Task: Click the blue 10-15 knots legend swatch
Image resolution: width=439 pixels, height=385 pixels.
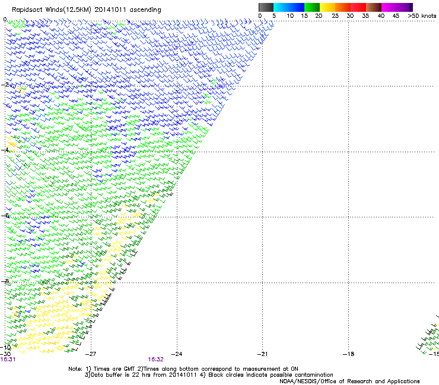Action: pyautogui.click(x=297, y=7)
